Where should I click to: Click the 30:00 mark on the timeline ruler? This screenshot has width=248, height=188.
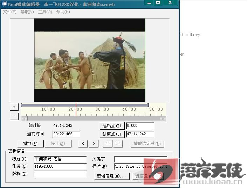coord(102,109)
